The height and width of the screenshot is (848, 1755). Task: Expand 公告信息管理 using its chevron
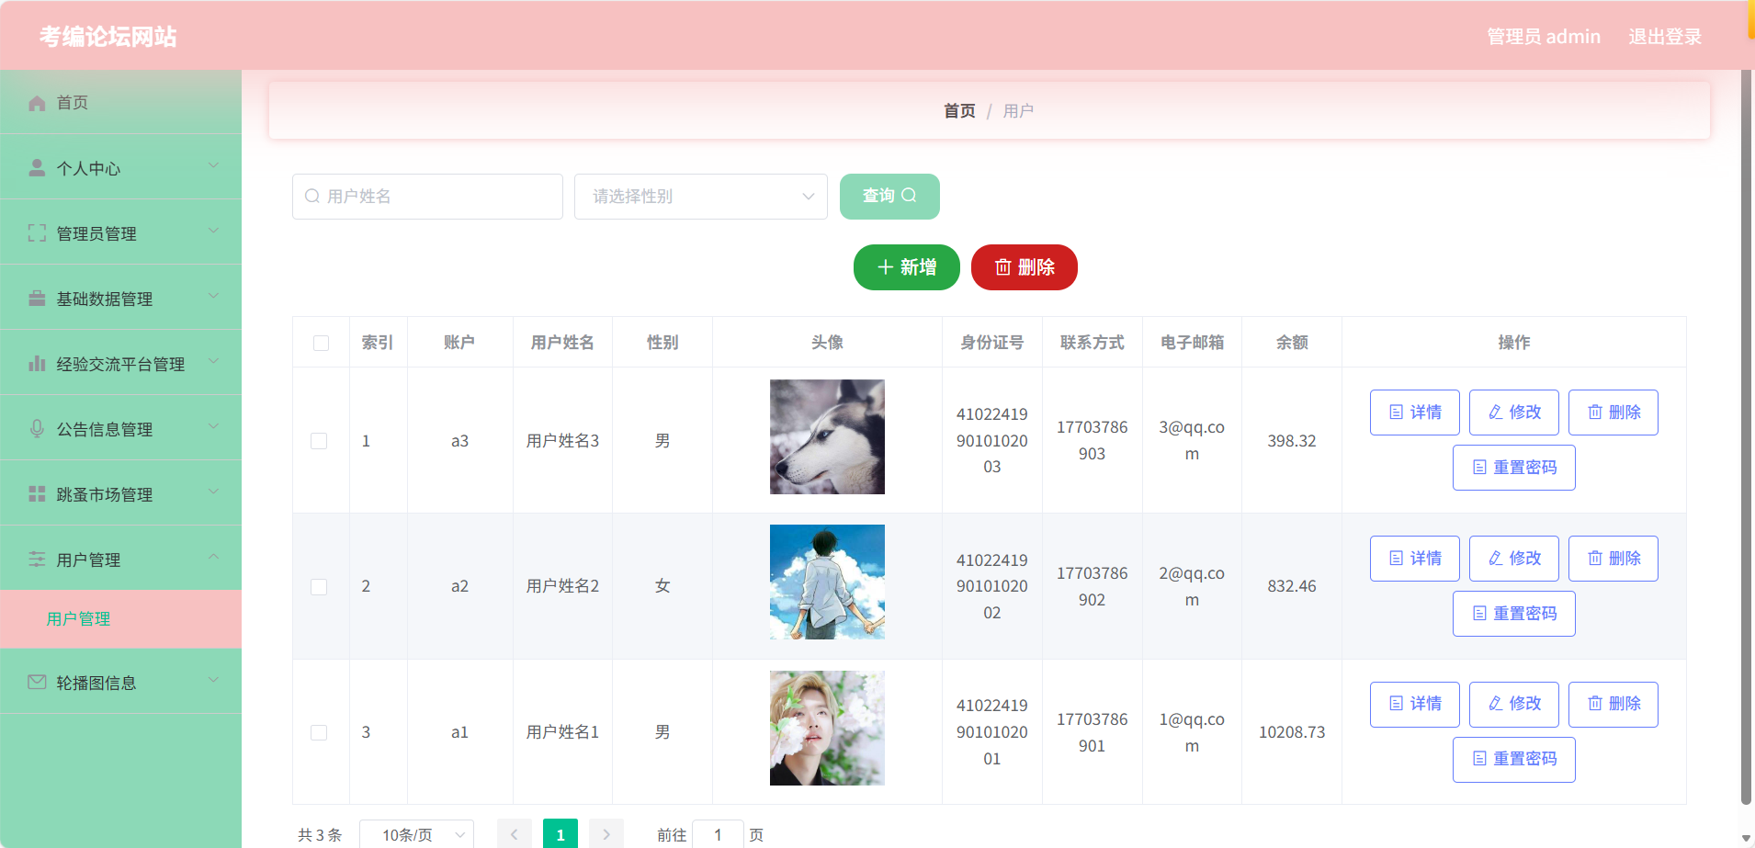(x=213, y=426)
